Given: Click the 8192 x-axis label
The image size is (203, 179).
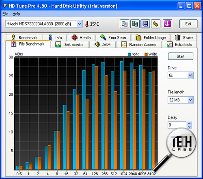Looking at the screenshot, I should tap(151, 174).
